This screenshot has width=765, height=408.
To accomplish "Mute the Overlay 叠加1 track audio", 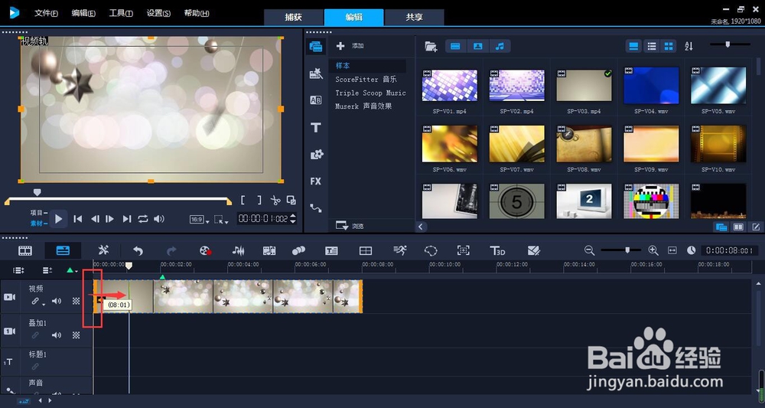I will coord(57,335).
